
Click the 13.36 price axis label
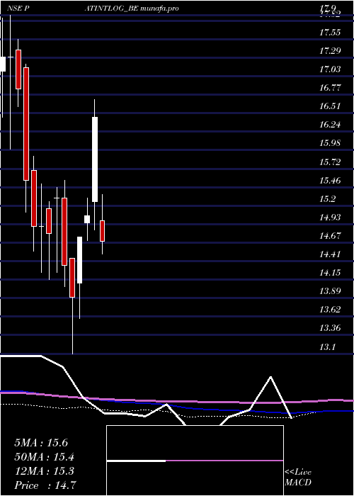330,328
